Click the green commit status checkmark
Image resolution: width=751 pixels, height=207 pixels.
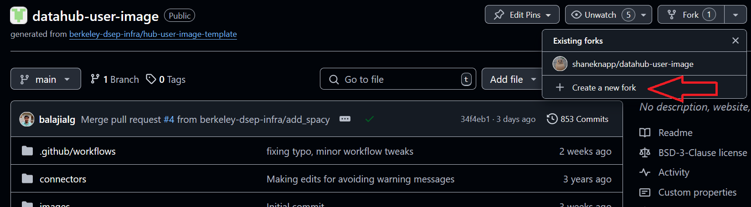point(369,119)
